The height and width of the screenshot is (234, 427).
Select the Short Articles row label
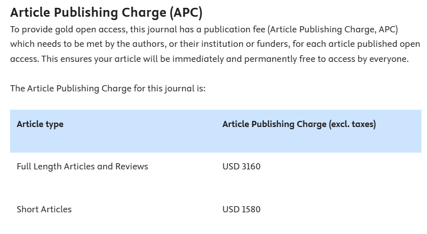click(x=44, y=209)
